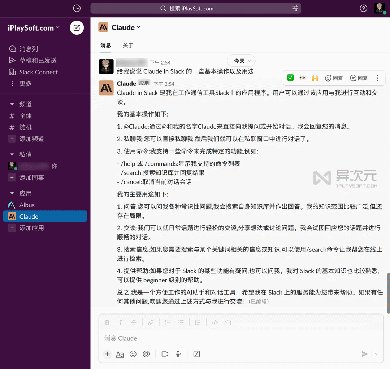Toggle the bulleted list format
390x369 pixels.
[181, 323]
